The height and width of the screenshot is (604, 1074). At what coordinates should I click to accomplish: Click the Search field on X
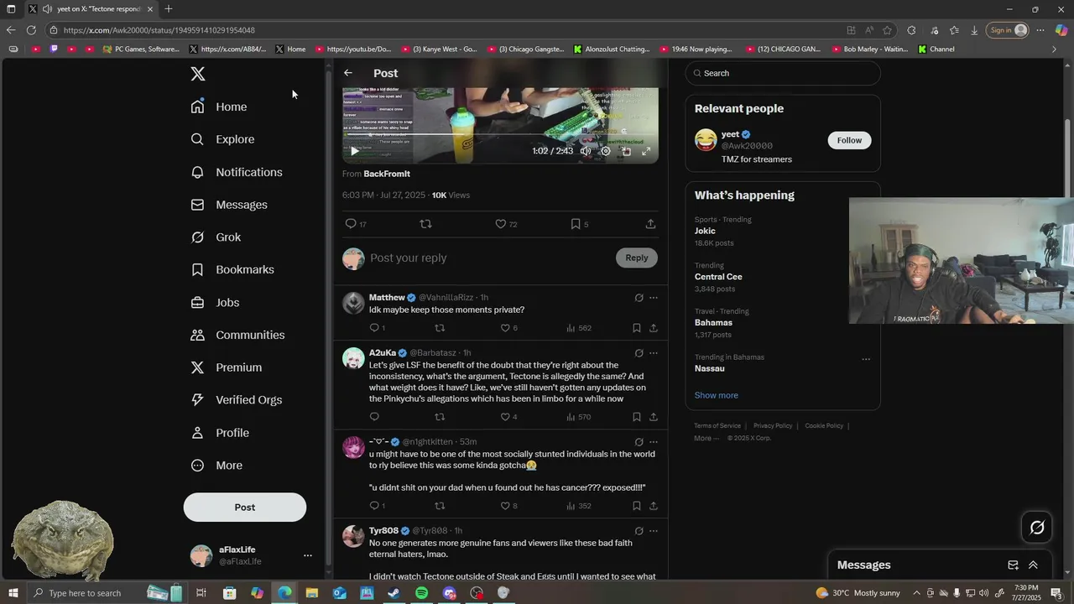pyautogui.click(x=783, y=73)
